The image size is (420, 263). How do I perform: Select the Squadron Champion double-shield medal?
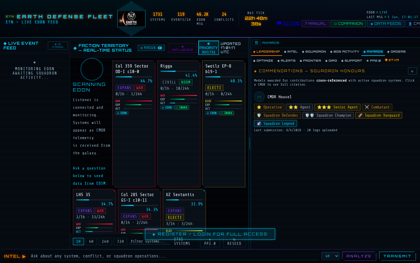click(328, 115)
